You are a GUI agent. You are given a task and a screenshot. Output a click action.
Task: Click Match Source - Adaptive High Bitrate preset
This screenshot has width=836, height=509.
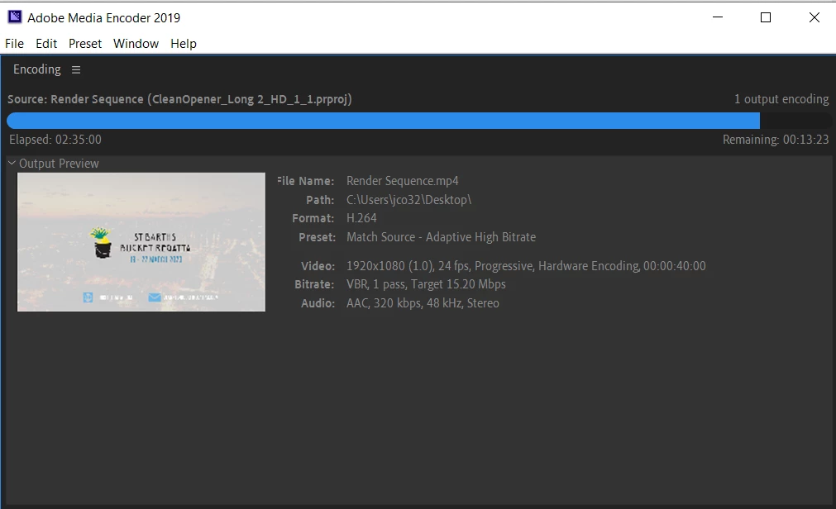[x=442, y=237]
